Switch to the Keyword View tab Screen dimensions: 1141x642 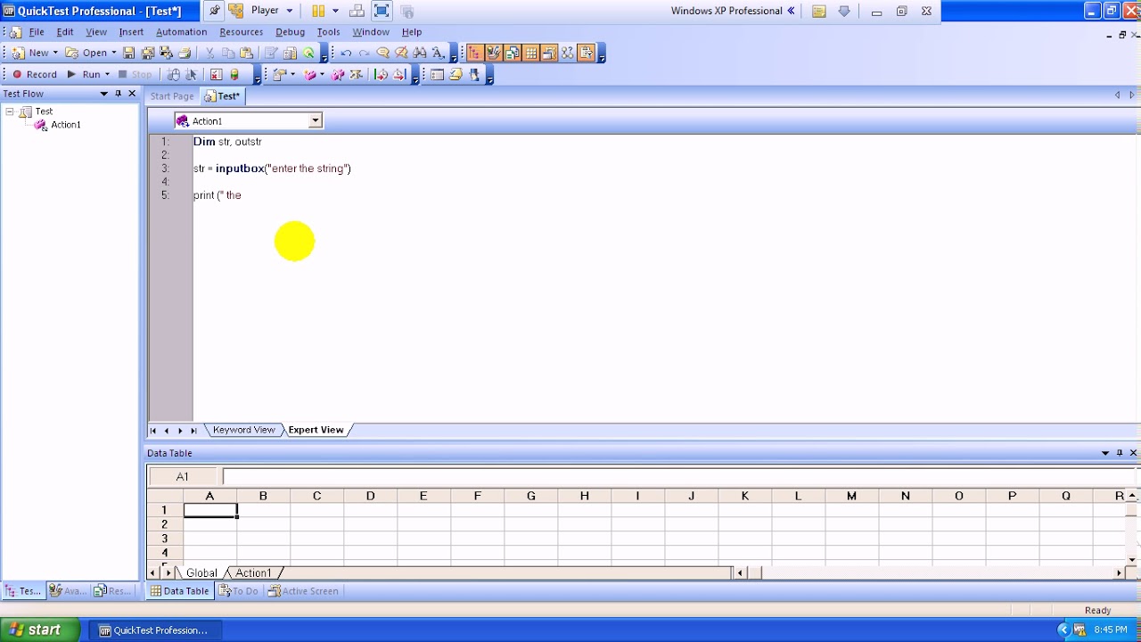[x=243, y=430]
